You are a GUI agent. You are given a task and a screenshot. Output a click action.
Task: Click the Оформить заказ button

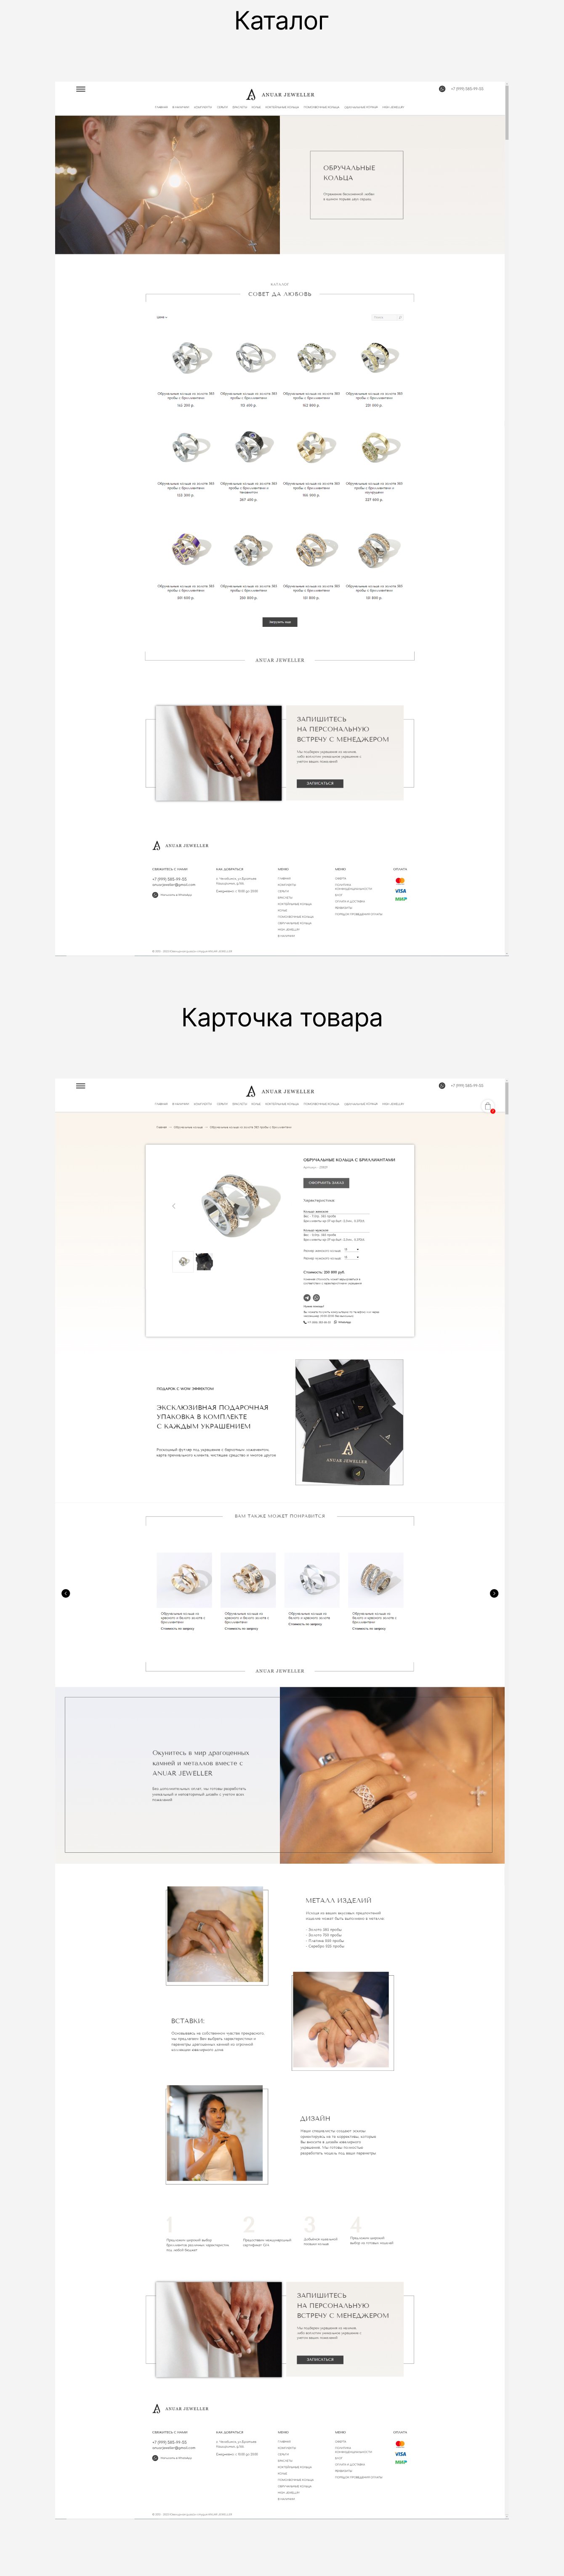click(326, 1183)
